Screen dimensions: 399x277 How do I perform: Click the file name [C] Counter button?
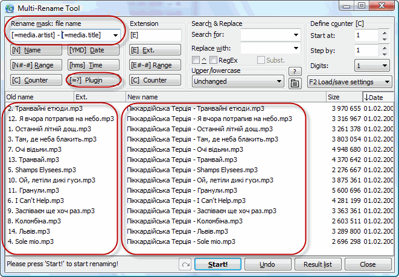tap(36, 80)
